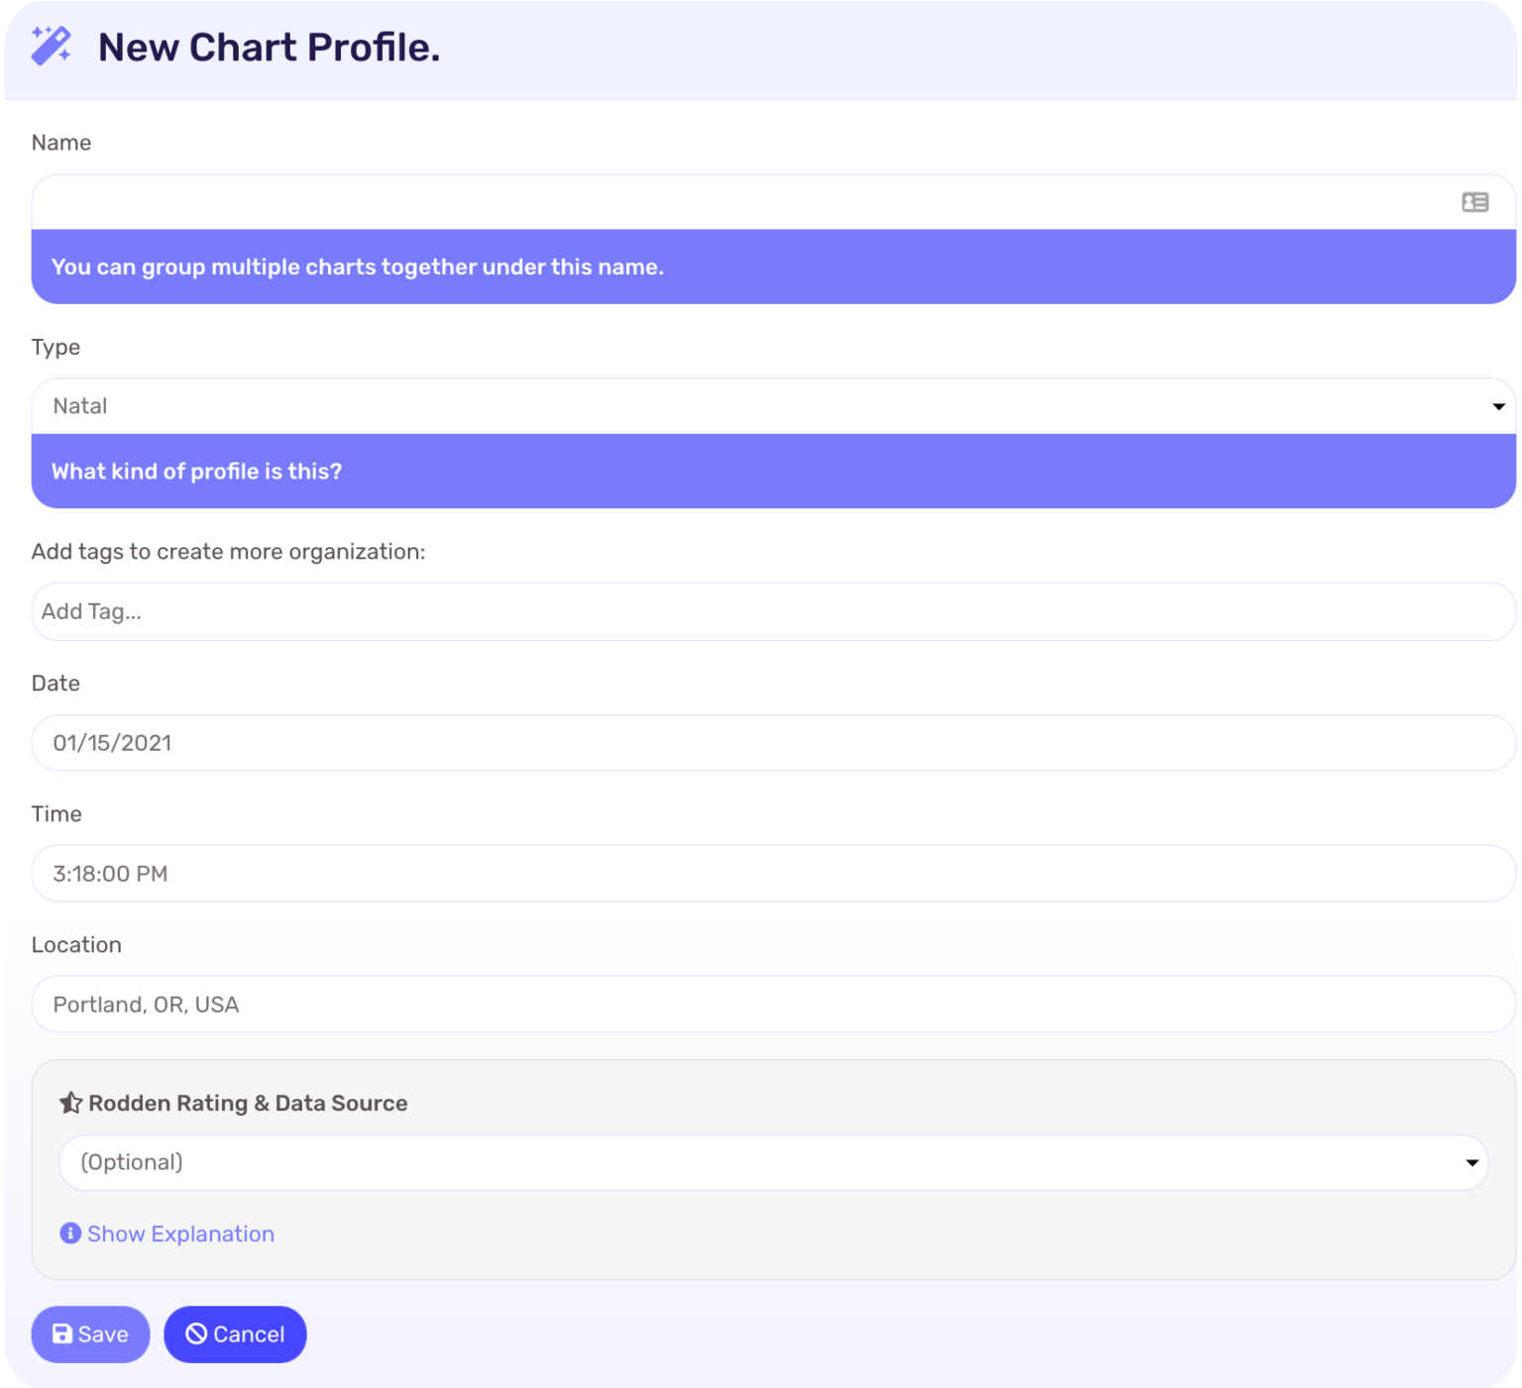Open the optional Rodden Rating dropdown

[x=773, y=1162]
